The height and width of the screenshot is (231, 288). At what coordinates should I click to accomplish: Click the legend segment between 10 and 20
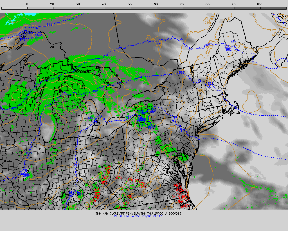40,8
